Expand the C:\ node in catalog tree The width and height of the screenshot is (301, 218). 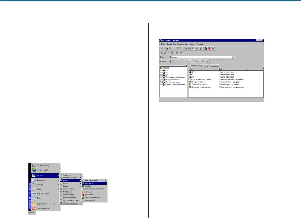(161, 70)
